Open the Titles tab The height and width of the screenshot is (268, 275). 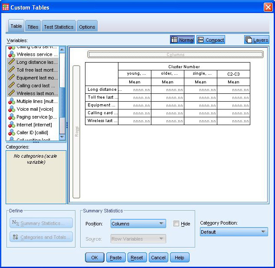pos(33,26)
